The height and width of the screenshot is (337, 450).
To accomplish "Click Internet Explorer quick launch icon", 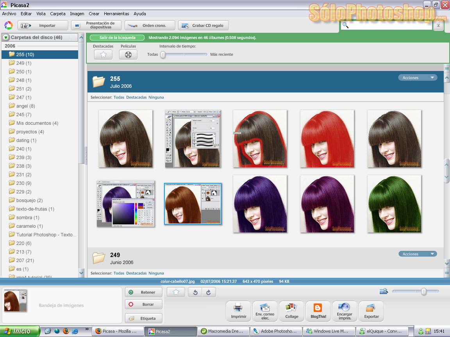I will point(75,331).
